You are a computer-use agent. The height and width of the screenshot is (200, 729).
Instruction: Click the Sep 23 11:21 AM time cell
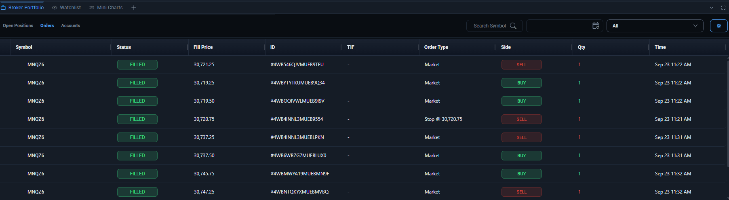click(673, 119)
